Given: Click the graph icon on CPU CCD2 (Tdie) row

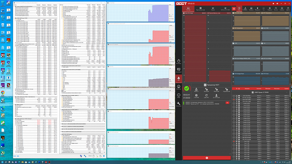Looking at the screenshot, I should (x=237, y=101).
